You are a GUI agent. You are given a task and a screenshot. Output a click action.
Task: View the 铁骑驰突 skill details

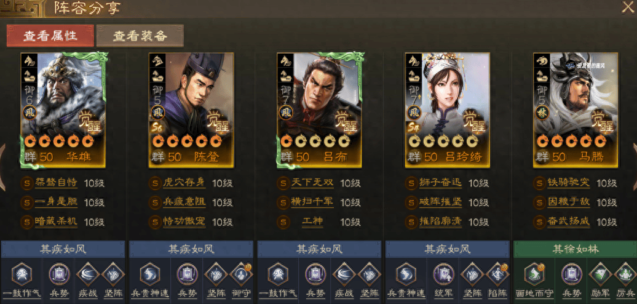pyautogui.click(x=568, y=183)
